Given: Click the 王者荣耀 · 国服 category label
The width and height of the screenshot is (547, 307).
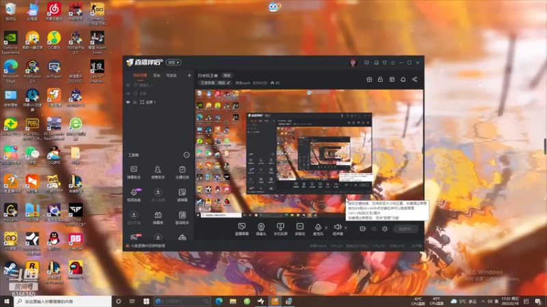Looking at the screenshot, I should (213, 83).
